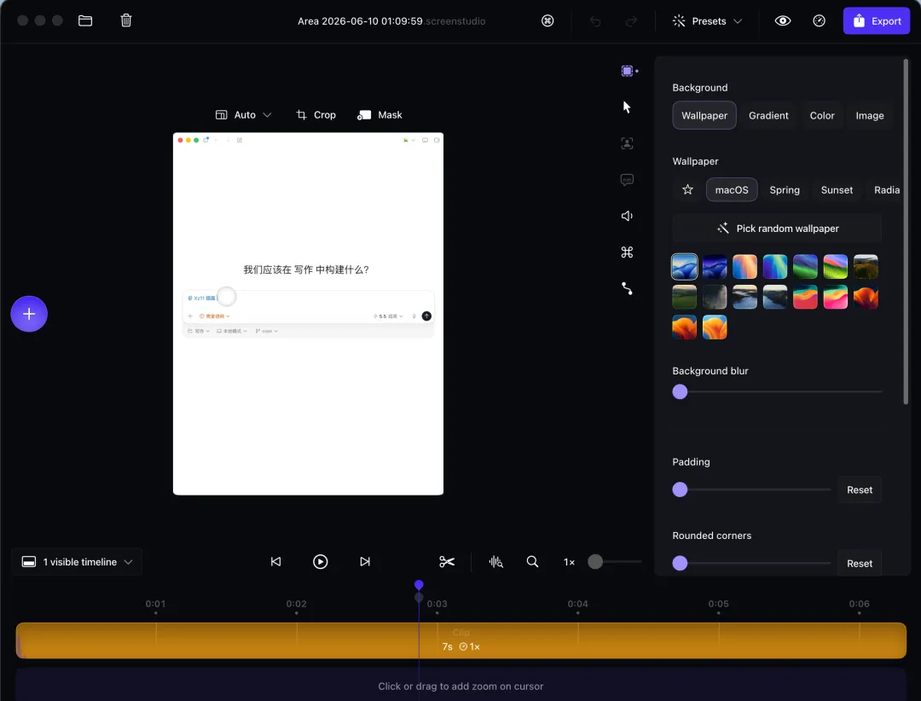Select the macOS wallpaper category
921x701 pixels.
[732, 190]
